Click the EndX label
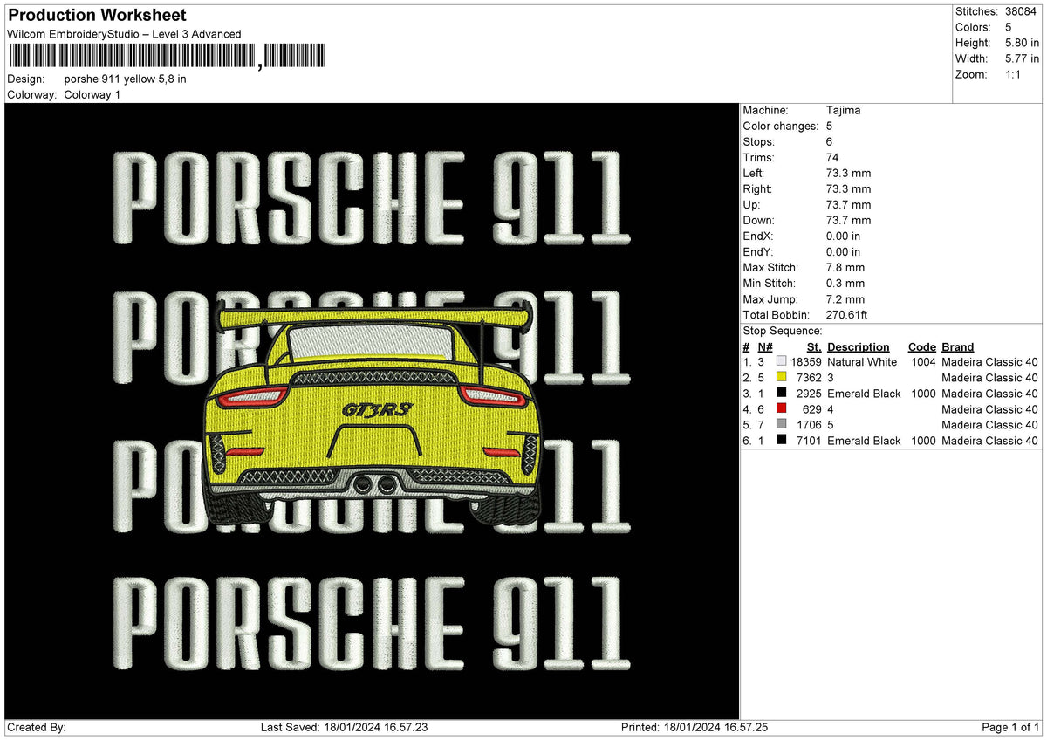Image resolution: width=1047 pixels, height=740 pixels. tap(758, 236)
